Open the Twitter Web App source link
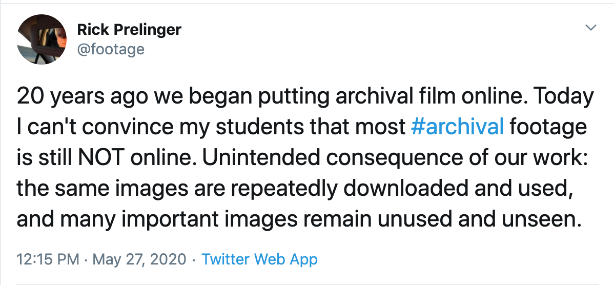 click(x=259, y=259)
